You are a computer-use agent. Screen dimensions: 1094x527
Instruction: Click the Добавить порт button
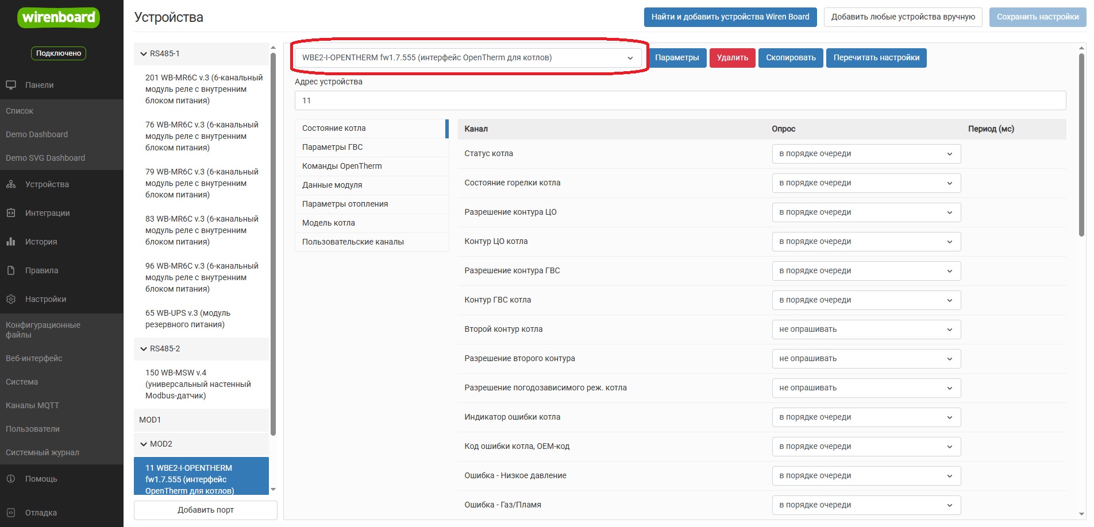(206, 510)
